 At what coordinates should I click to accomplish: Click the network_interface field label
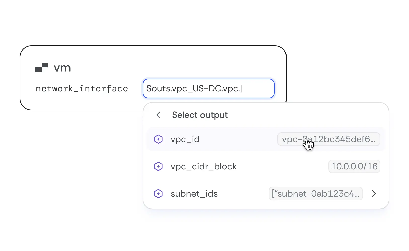[x=82, y=89]
